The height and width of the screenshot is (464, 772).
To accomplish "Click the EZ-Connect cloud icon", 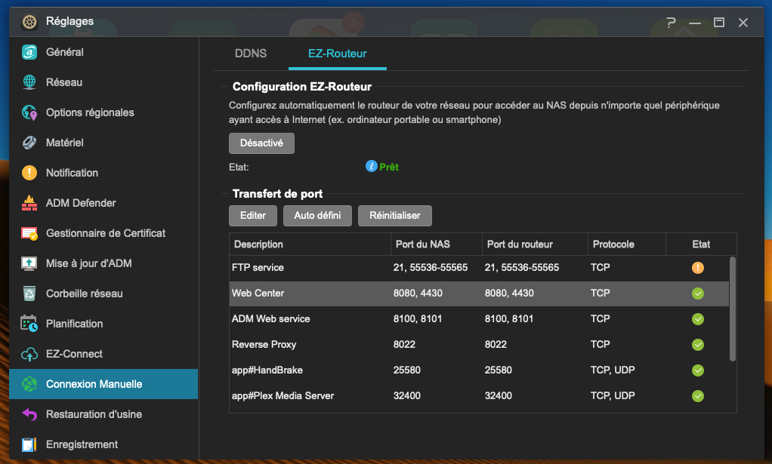I will pos(29,354).
